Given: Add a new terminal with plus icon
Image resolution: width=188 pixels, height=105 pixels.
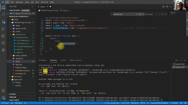Looking at the screenshot, I should [176, 60].
